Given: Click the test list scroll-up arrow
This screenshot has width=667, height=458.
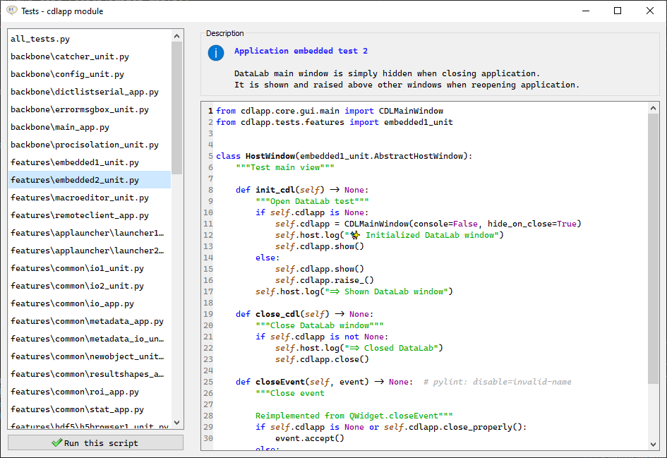Looking at the screenshot, I should click(x=177, y=36).
